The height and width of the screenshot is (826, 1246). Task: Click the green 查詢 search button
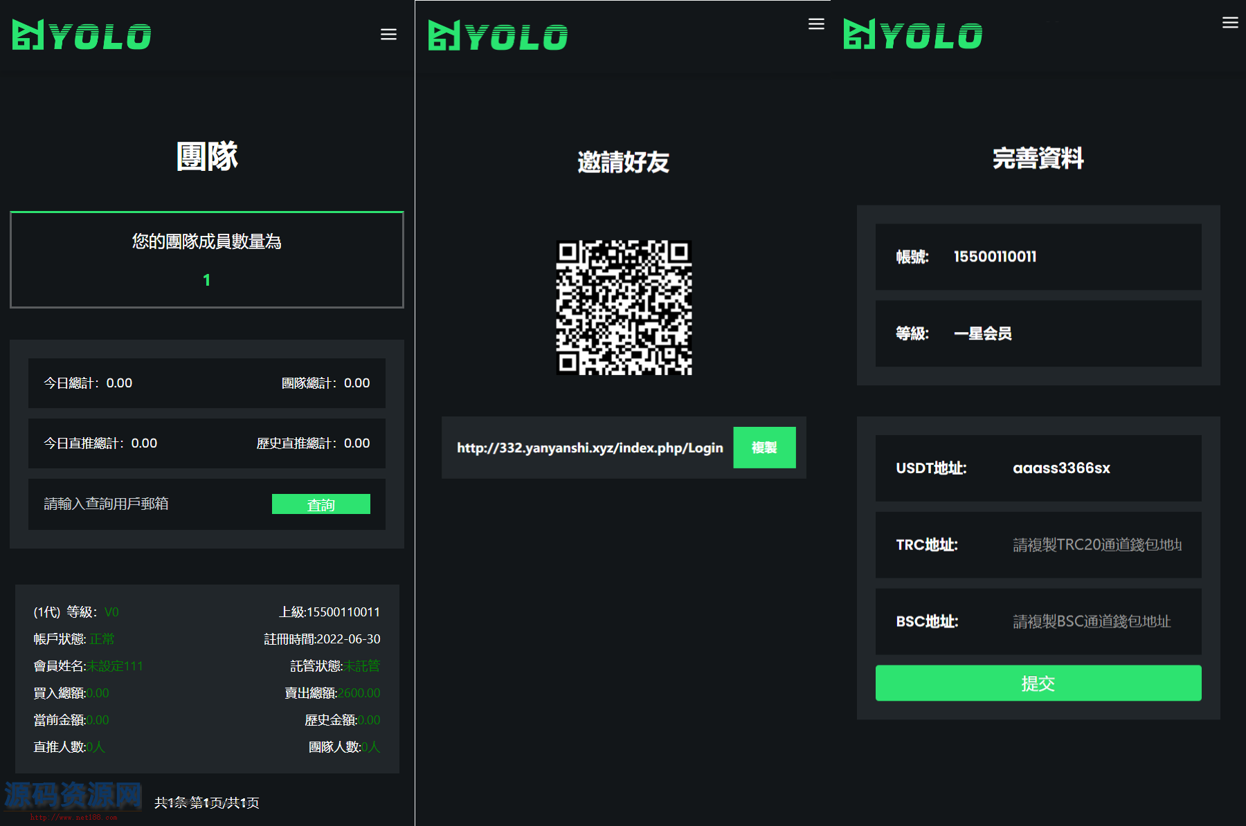click(320, 504)
